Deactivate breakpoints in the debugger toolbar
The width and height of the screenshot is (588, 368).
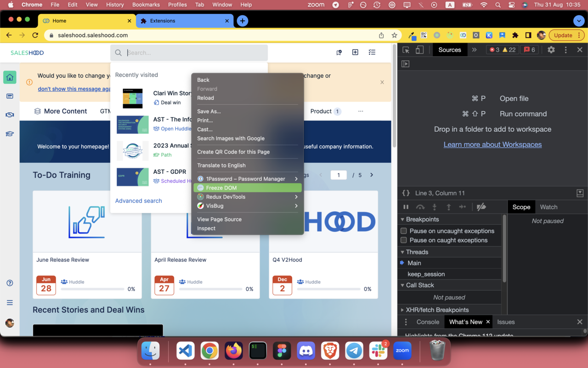481,207
